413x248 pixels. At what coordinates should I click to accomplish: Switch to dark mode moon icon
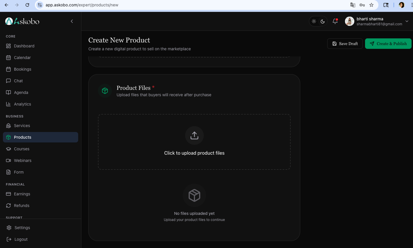tap(323, 21)
